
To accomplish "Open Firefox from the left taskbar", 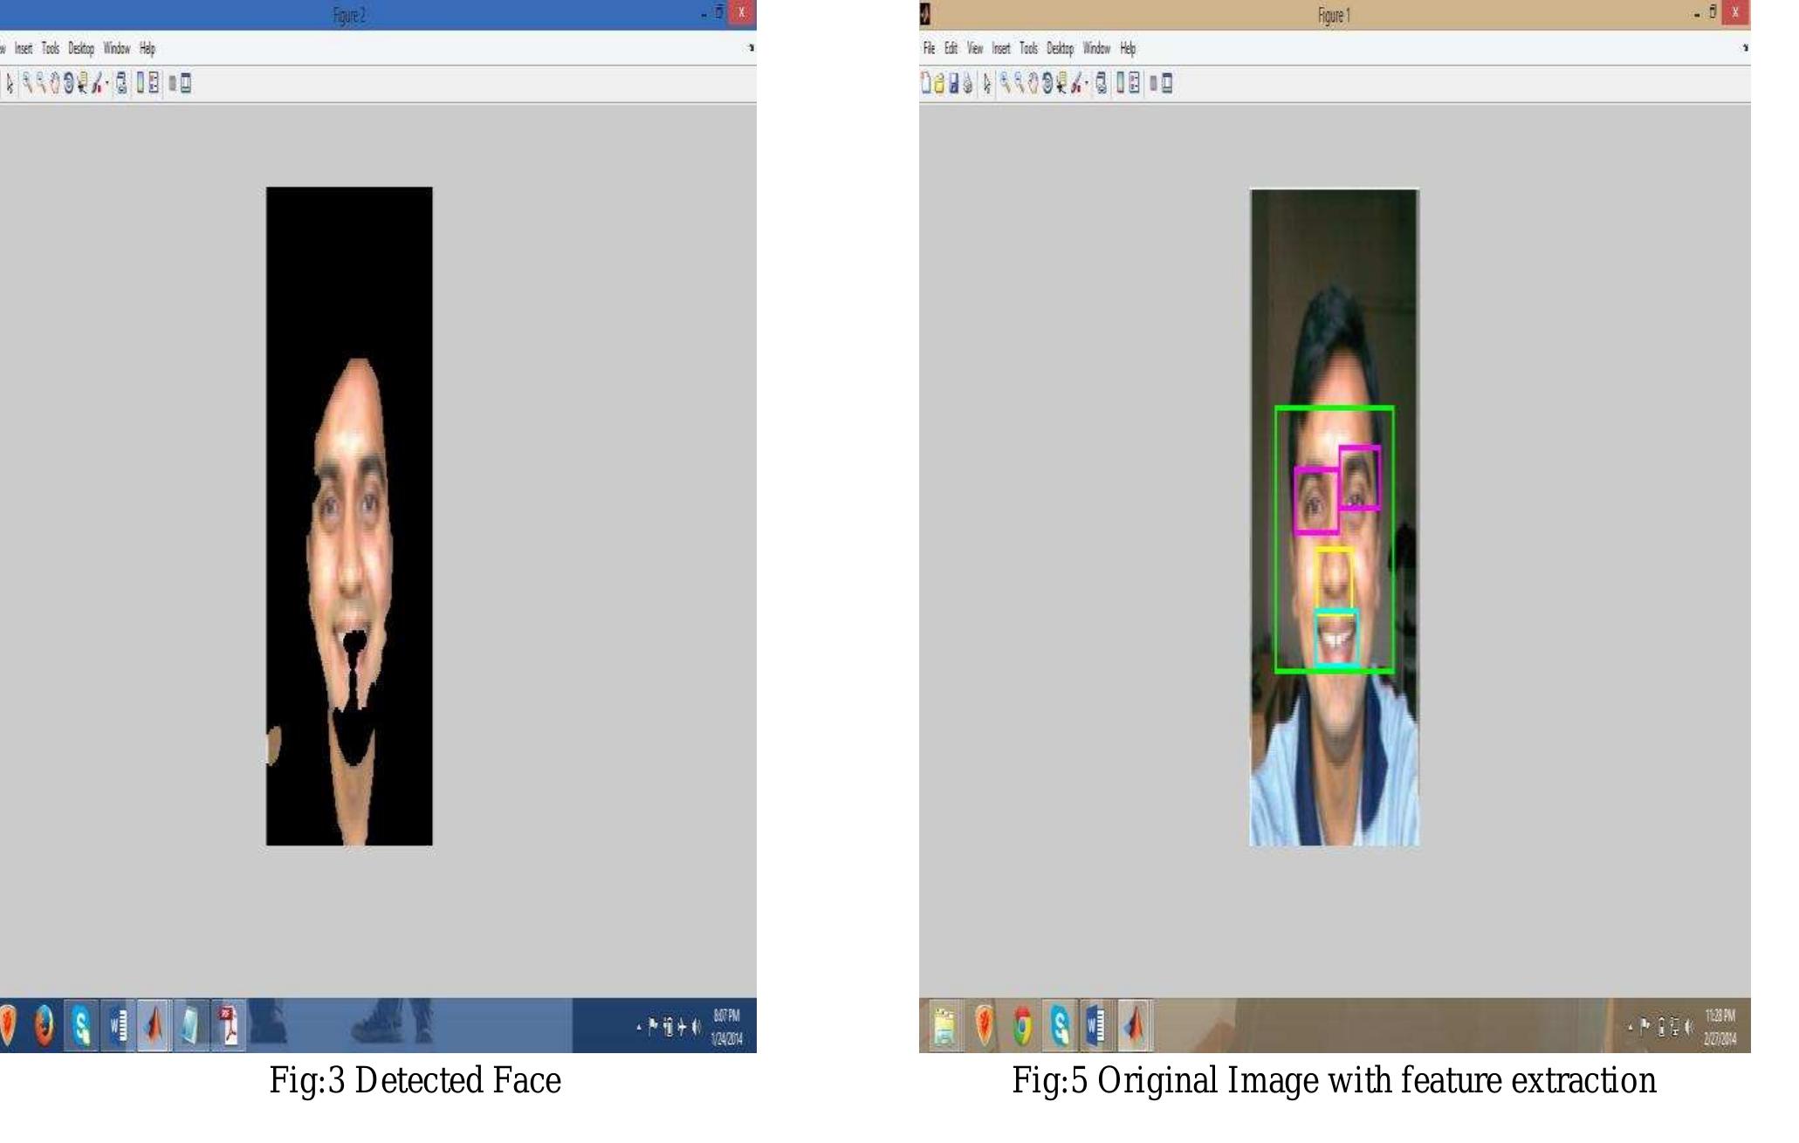I will [44, 1025].
